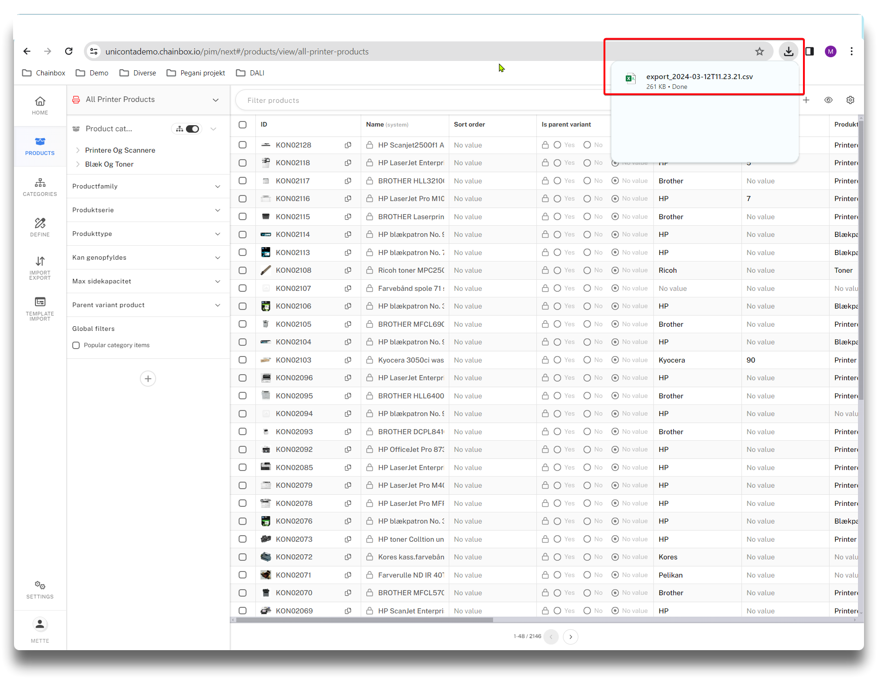Open Import Export section

tap(40, 268)
